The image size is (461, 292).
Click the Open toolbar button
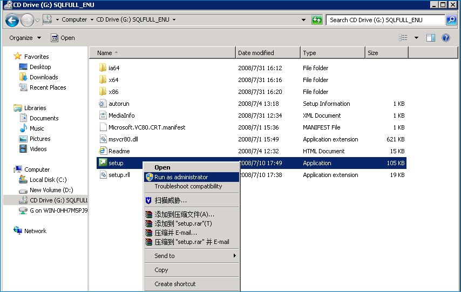pos(63,38)
